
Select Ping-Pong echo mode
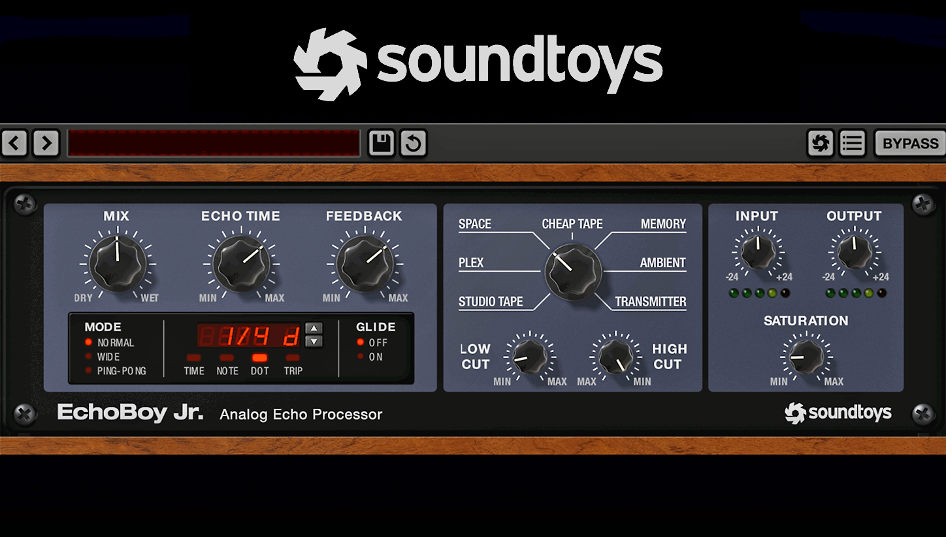[88, 371]
